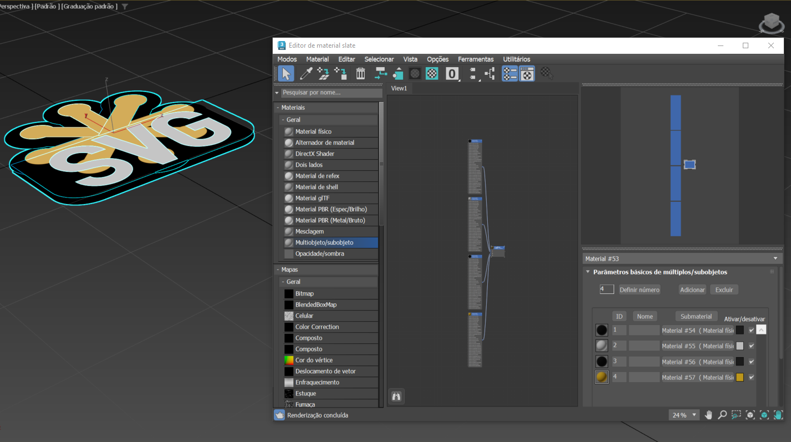The image size is (791, 442).
Task: Open the Opções menu
Action: (x=438, y=59)
